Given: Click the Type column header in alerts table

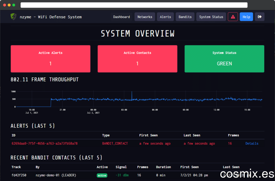Looking at the screenshot, I should click(x=106, y=135).
